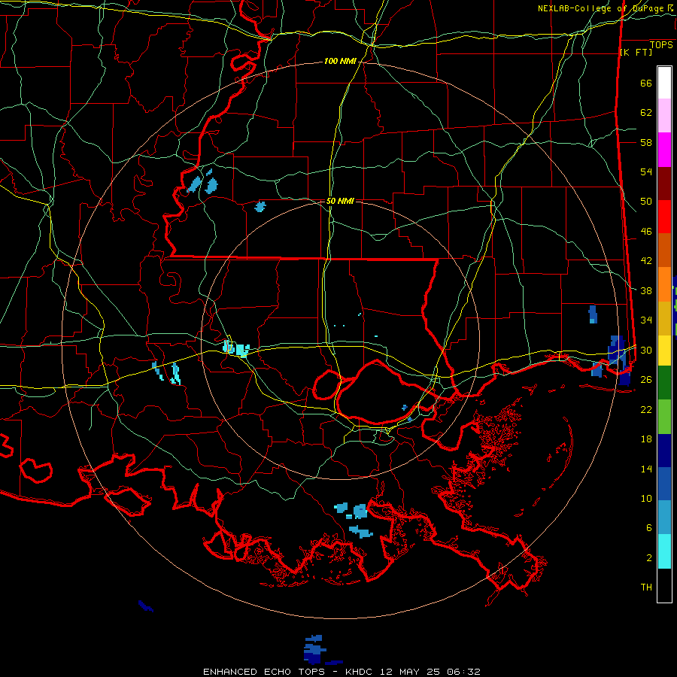Click the 22 value on the scale
Screen dimensions: 677x677
point(646,409)
